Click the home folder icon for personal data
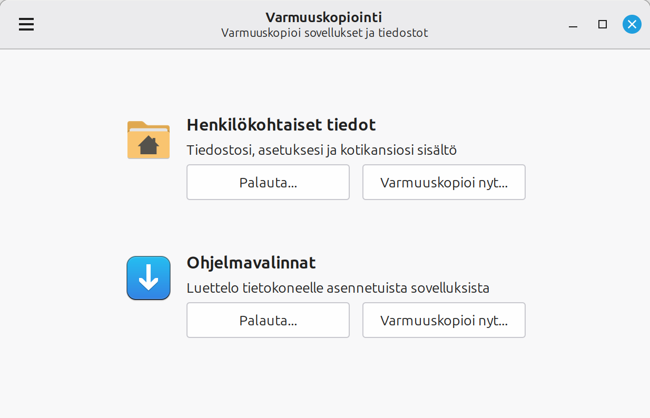 pyautogui.click(x=149, y=140)
